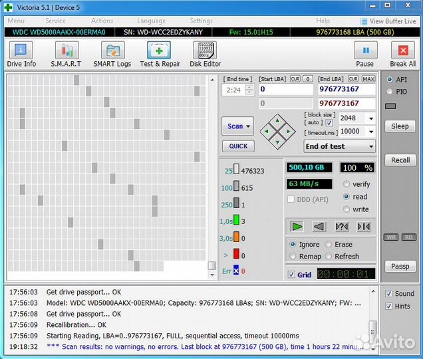423x359 pixels.
Task: Open the S.M.A.R.T attributes view
Action: 67,55
